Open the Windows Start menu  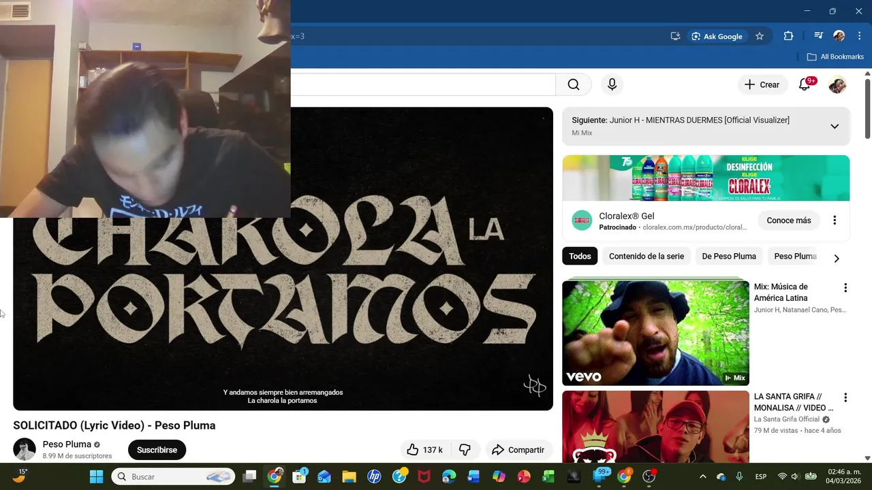tap(96, 476)
